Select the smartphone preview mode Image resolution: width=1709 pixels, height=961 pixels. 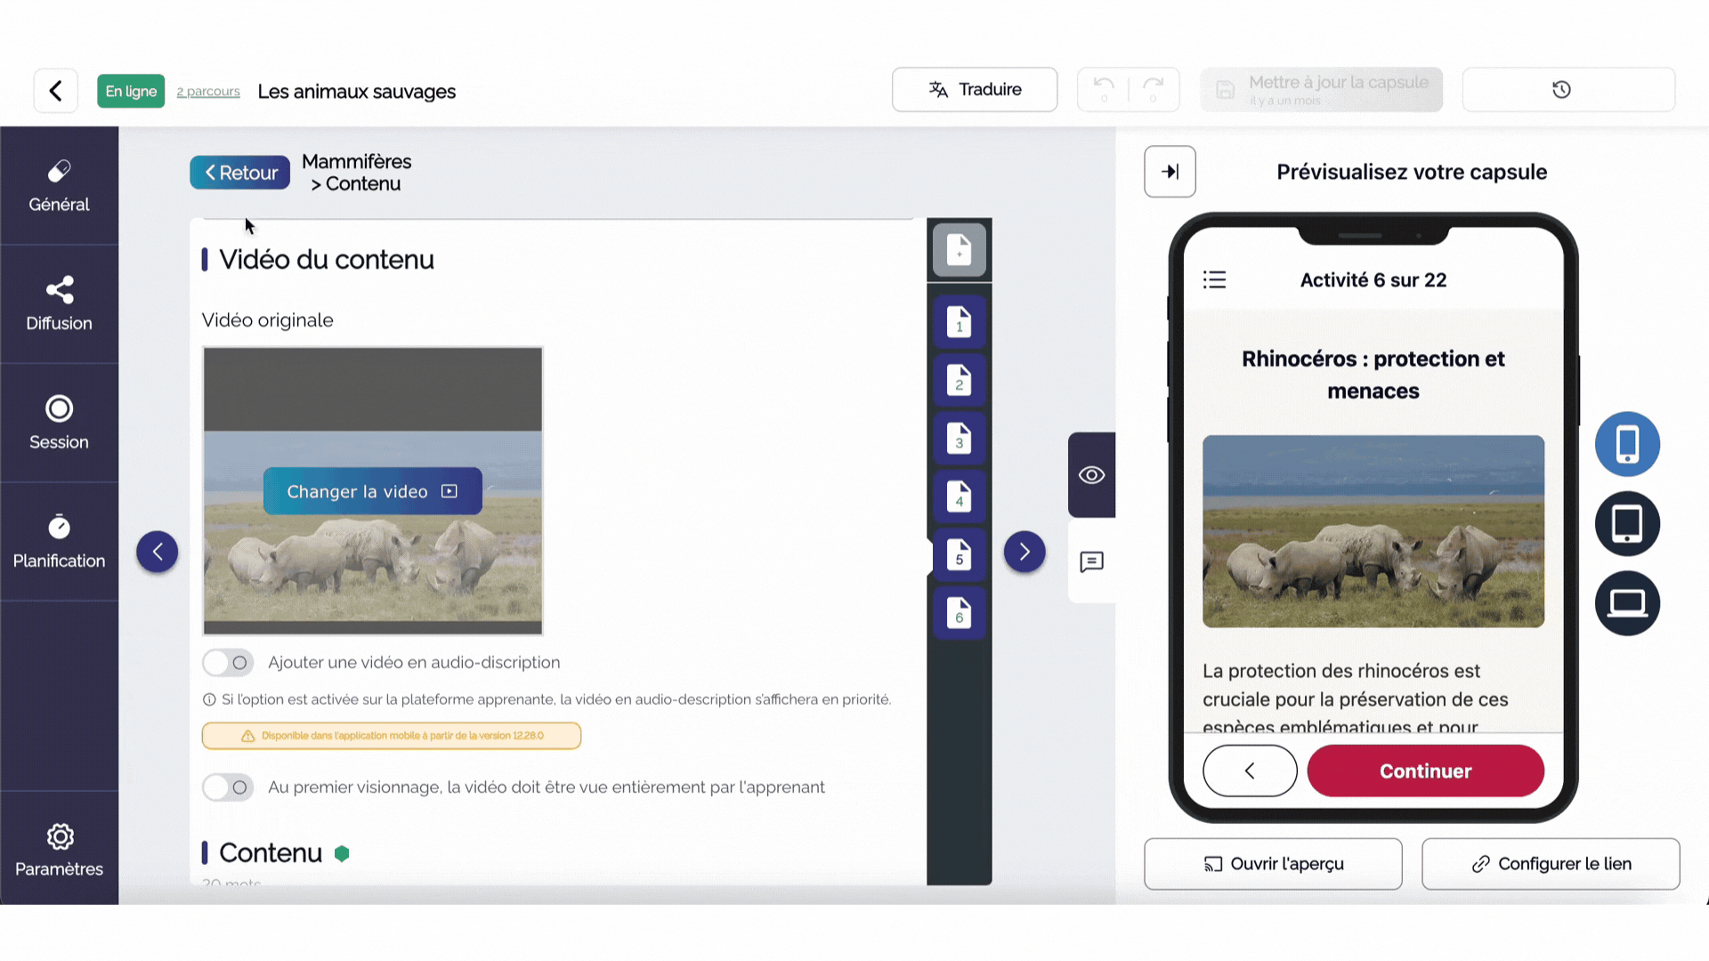pyautogui.click(x=1626, y=444)
